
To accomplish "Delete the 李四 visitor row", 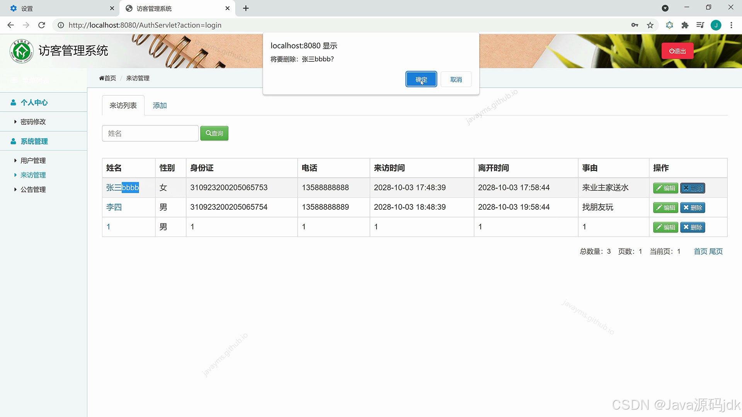I will [693, 208].
